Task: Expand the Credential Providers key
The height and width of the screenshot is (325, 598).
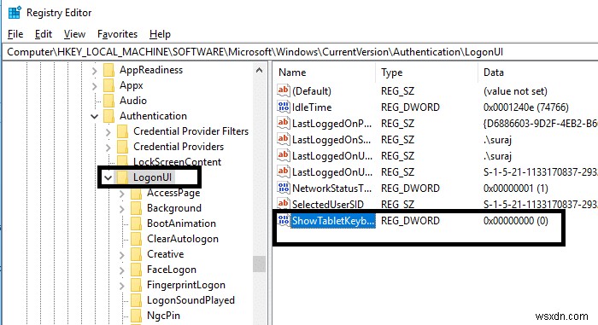Action: point(108,148)
